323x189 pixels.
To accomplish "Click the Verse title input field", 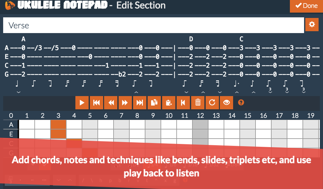I will [x=151, y=25].
